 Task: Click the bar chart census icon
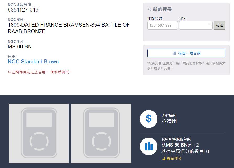pos(149,146)
